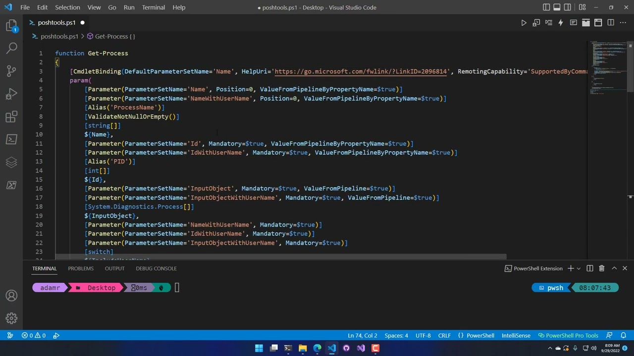Split the editor to the right
This screenshot has height=356, width=634.
coord(610,23)
